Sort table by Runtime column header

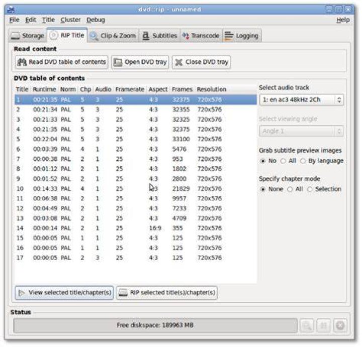point(44,89)
